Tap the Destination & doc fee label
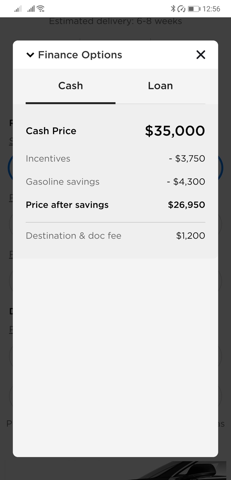The height and width of the screenshot is (480, 231). tap(74, 235)
